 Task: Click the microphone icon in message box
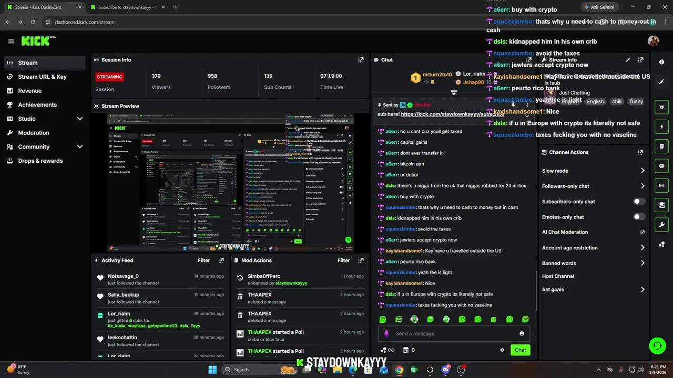click(386, 333)
